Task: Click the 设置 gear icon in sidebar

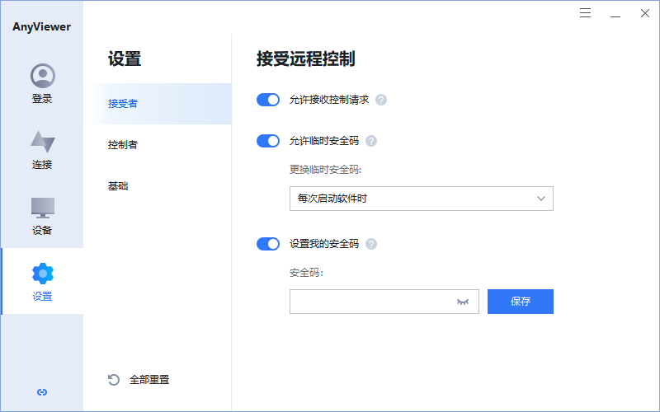Action: point(42,274)
